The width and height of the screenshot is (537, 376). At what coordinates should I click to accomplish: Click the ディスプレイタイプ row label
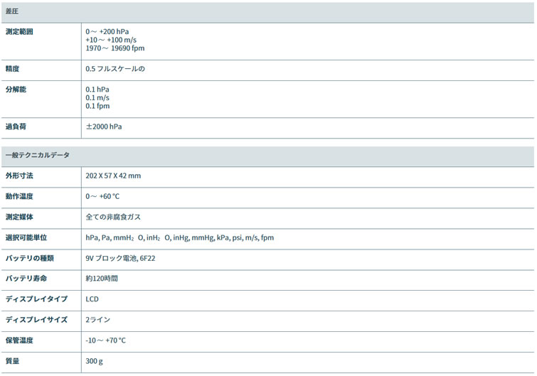click(x=36, y=299)
